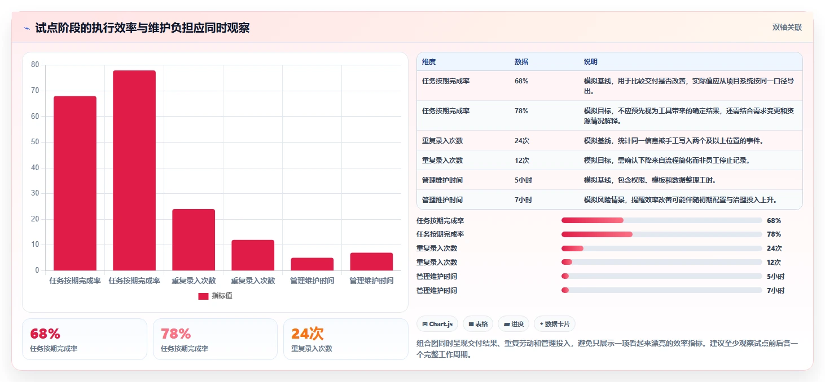Open the 24次 重复录入次数 data card
This screenshot has height=382, width=825.
pos(346,339)
